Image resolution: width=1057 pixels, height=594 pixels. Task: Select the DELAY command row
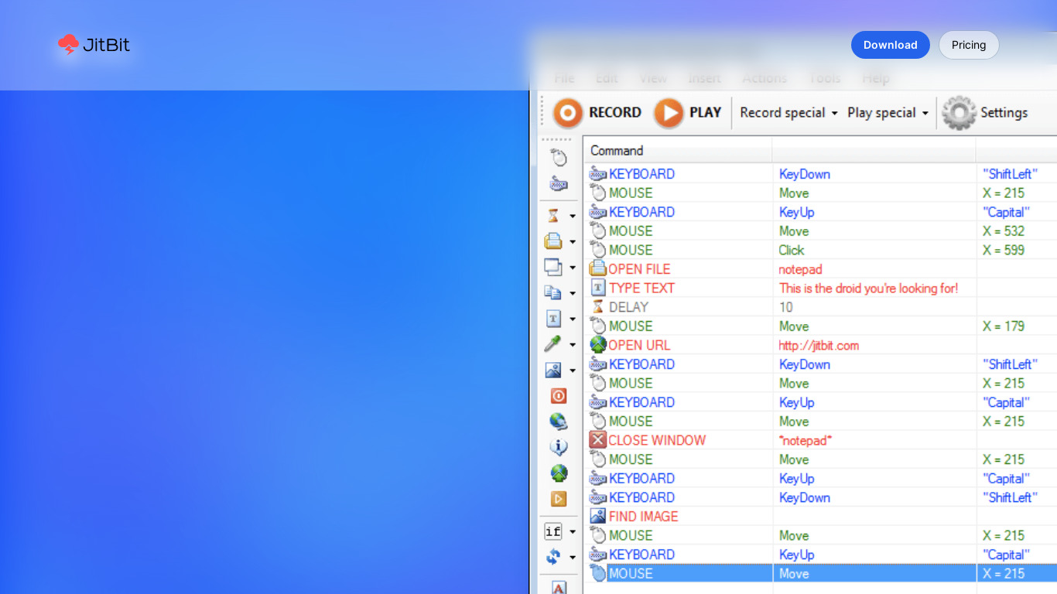[820, 307]
